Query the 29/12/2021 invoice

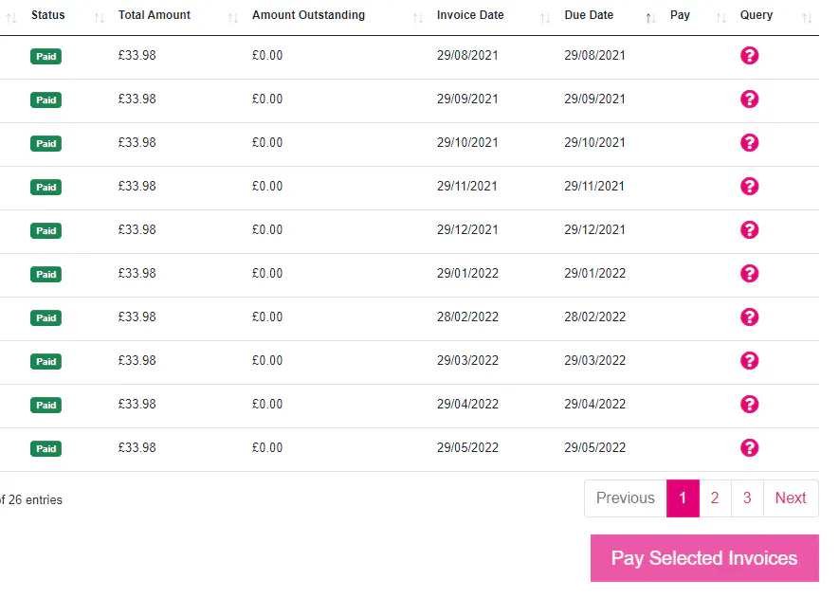coord(749,230)
